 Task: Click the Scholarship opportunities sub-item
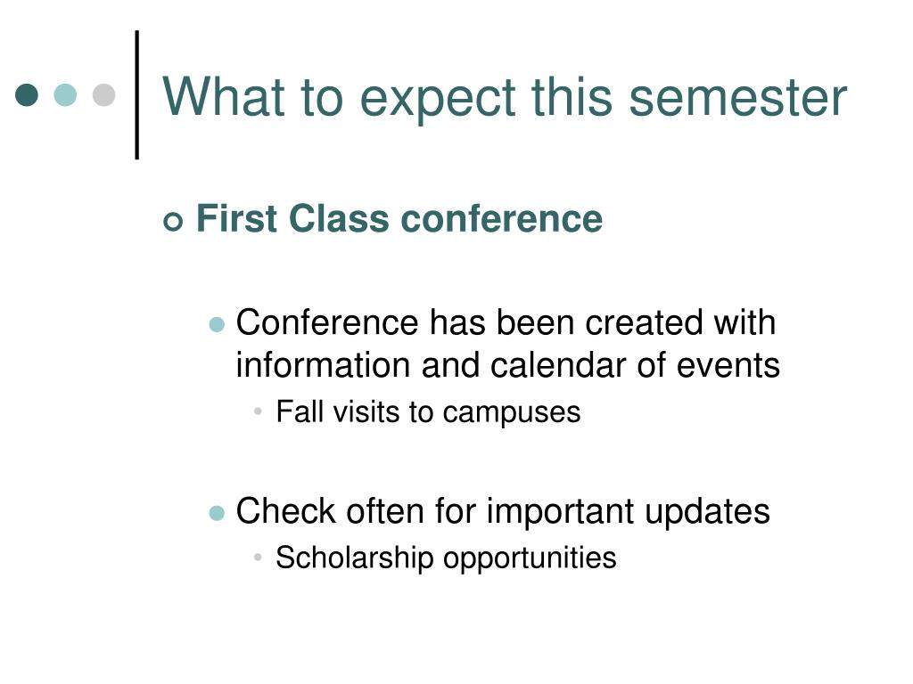tap(446, 558)
